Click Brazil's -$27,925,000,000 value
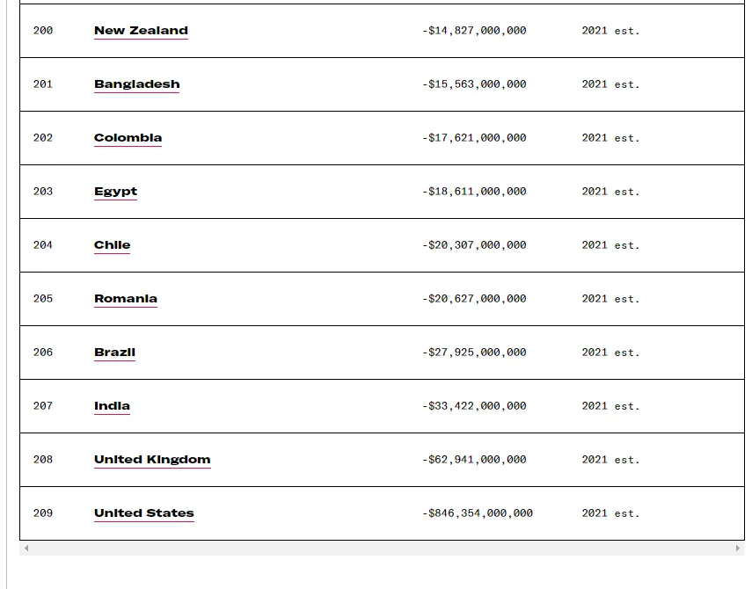The height and width of the screenshot is (589, 752). 474,353
